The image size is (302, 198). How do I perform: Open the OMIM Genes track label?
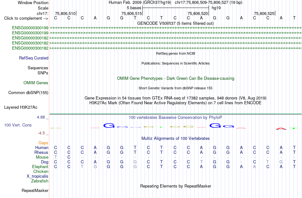coord(36,83)
